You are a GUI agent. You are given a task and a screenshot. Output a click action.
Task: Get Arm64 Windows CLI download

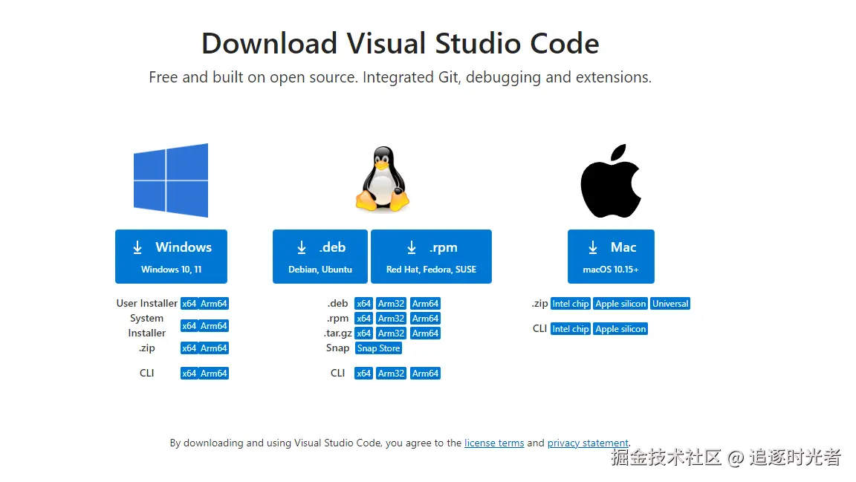[213, 374]
